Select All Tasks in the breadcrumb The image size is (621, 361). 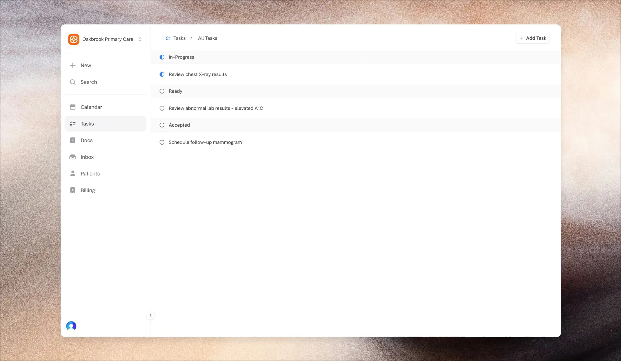207,38
